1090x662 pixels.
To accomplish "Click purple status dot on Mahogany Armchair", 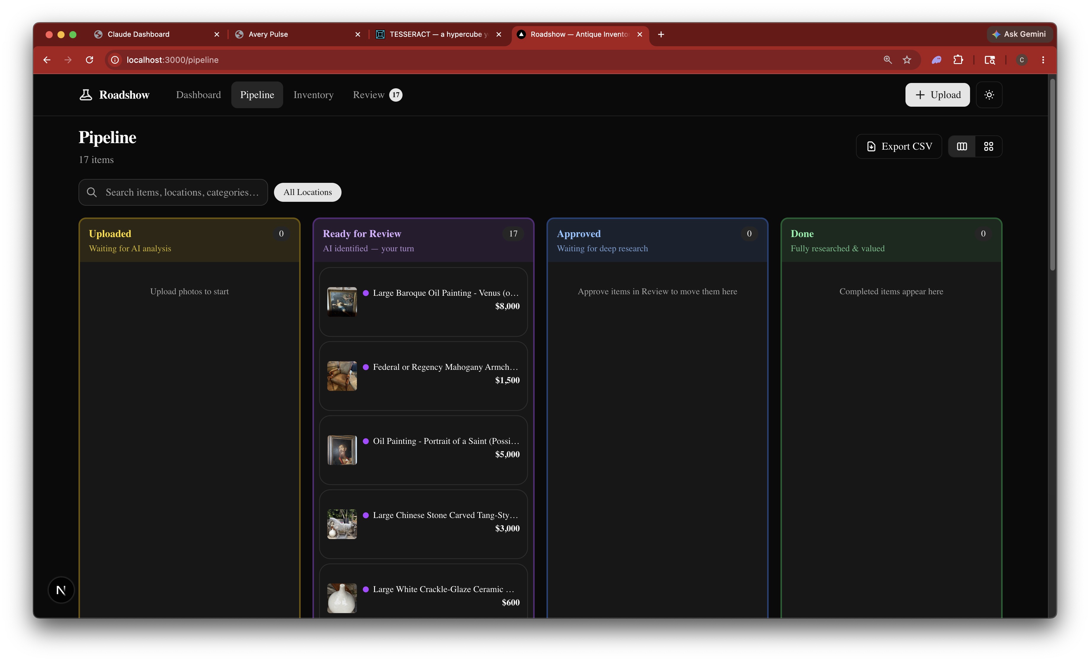I will (x=366, y=367).
